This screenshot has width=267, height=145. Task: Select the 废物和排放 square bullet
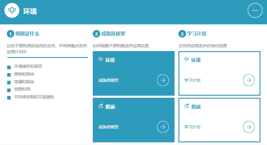tap(9, 75)
